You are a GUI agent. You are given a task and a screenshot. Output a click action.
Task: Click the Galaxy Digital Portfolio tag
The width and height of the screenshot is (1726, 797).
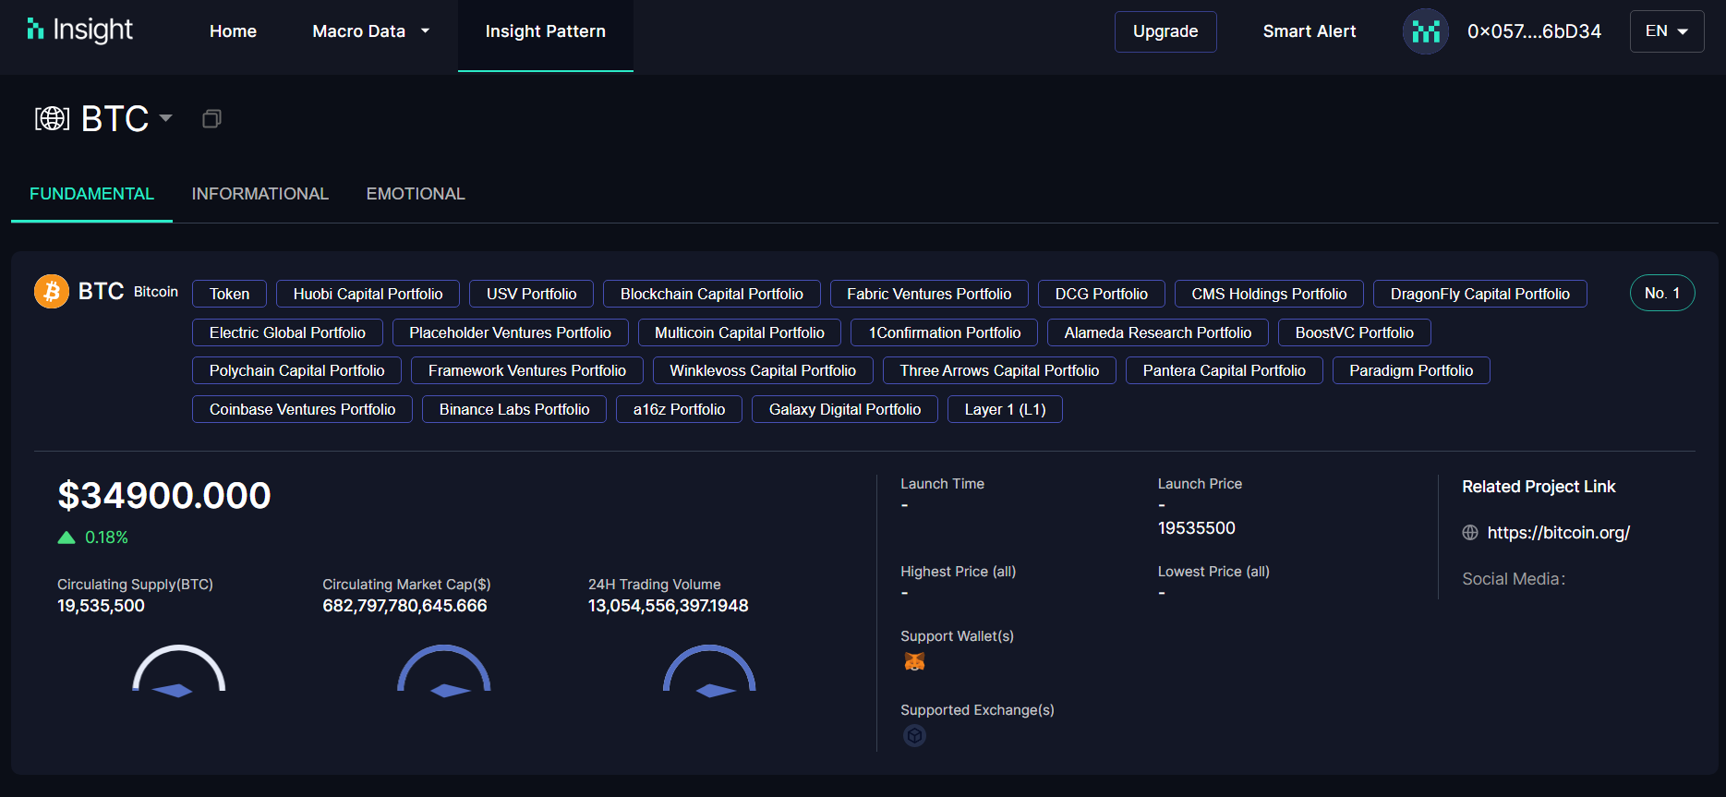(x=845, y=409)
